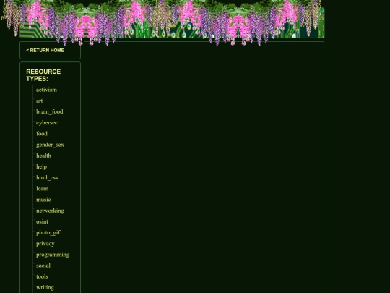
Task: Open the help resource type
Action: [42, 166]
